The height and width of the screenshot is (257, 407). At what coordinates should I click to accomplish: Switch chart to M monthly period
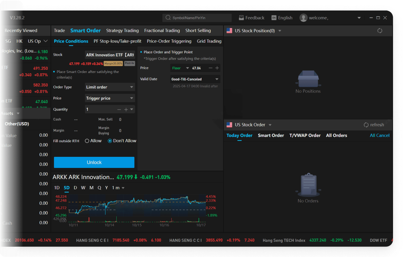(92, 188)
